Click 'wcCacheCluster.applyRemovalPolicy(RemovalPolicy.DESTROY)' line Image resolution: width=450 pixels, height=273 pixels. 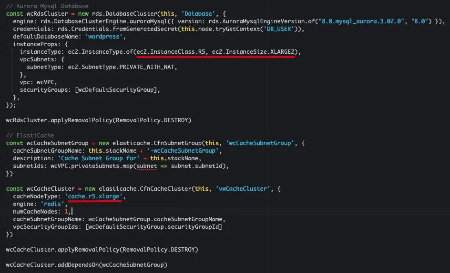coord(102,250)
